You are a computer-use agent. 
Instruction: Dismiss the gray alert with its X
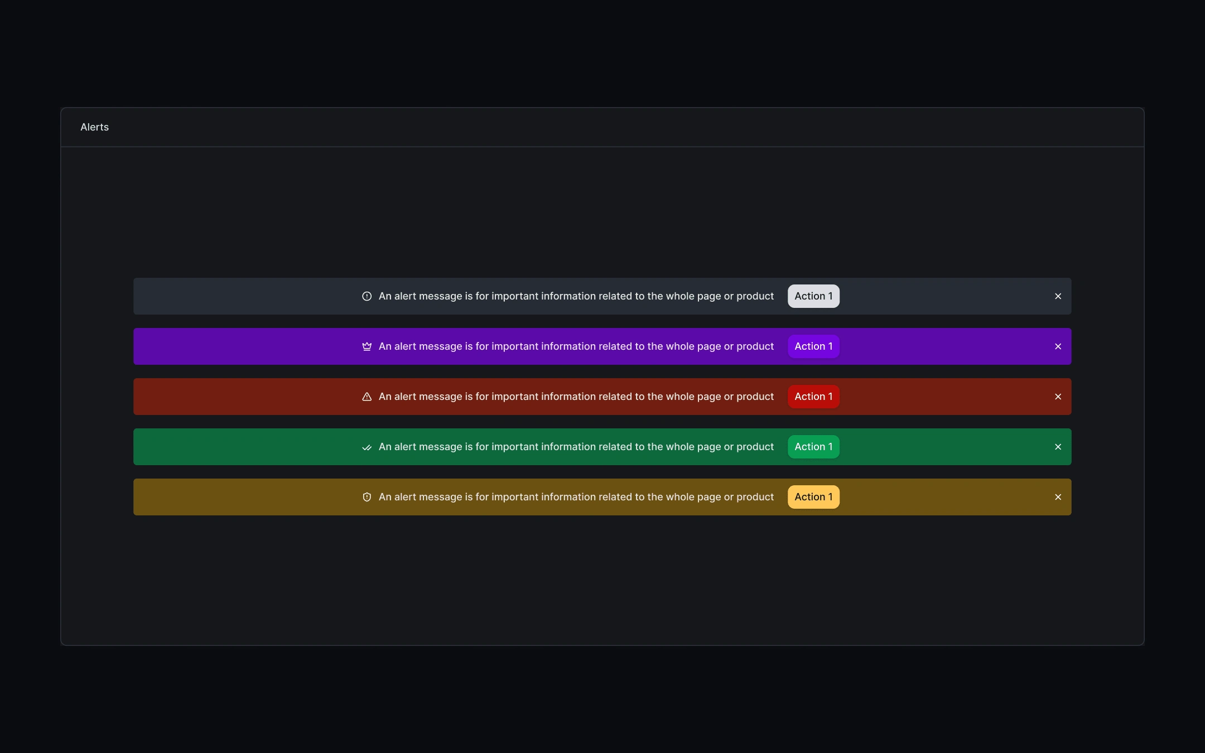tap(1058, 296)
